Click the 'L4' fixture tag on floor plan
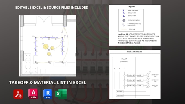 [43, 44]
